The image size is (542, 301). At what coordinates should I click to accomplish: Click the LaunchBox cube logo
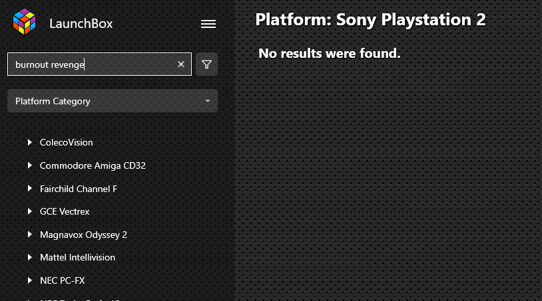point(24,22)
